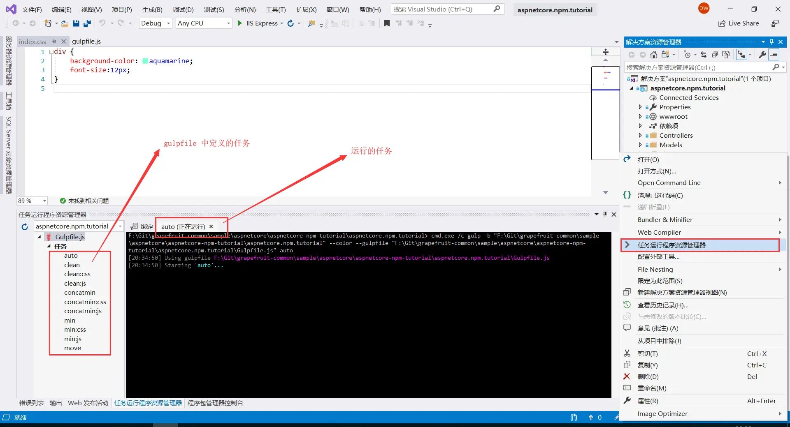
Task: Open the 扩展(X) menu
Action: tap(307, 10)
